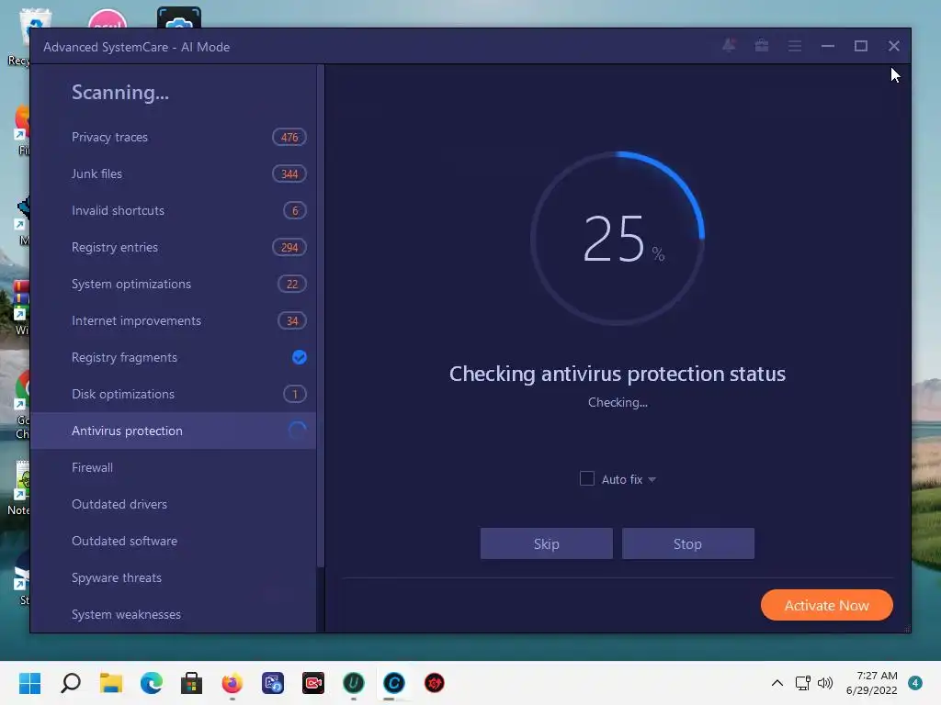Open File Explorer from taskbar
The height and width of the screenshot is (705, 941).
[x=111, y=683]
